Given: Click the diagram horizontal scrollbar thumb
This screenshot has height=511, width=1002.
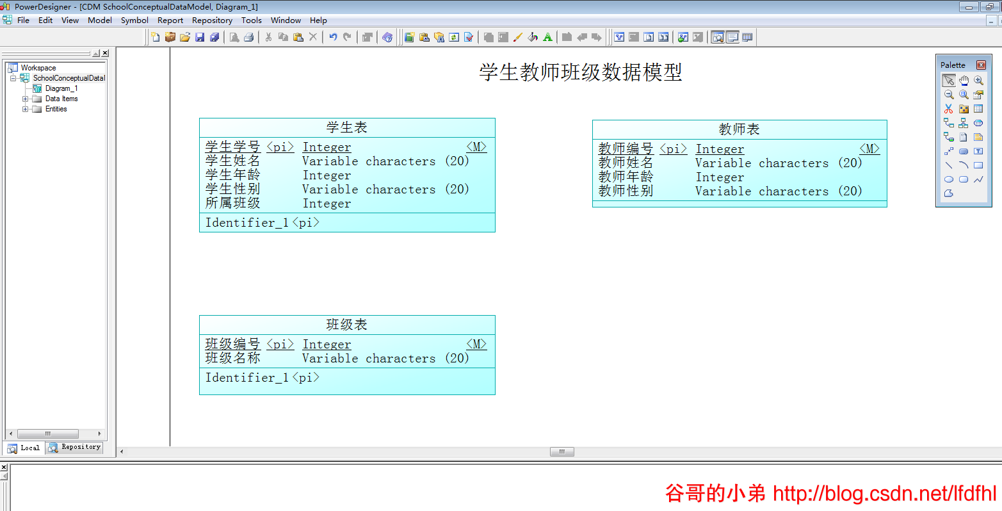Looking at the screenshot, I should click(x=562, y=451).
